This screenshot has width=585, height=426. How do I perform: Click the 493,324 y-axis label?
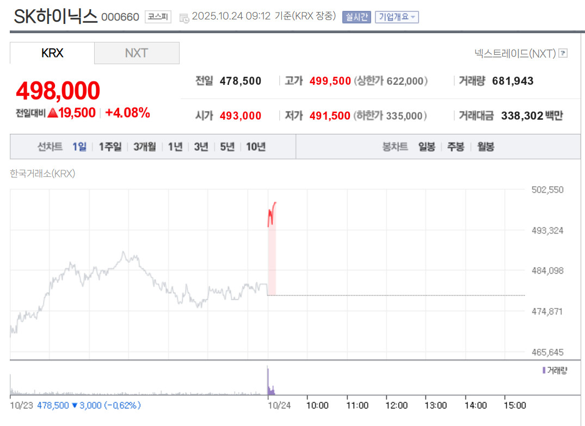pos(547,231)
